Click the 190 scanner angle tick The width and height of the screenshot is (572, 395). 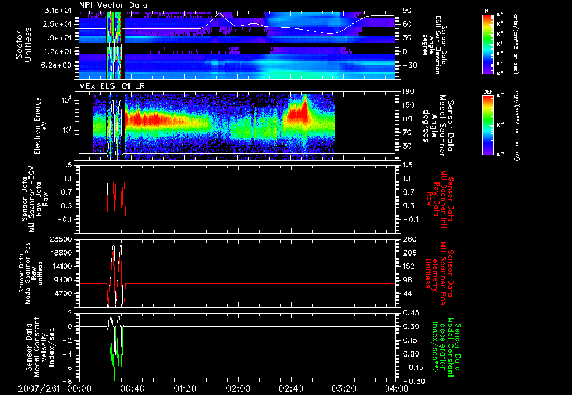click(x=409, y=91)
